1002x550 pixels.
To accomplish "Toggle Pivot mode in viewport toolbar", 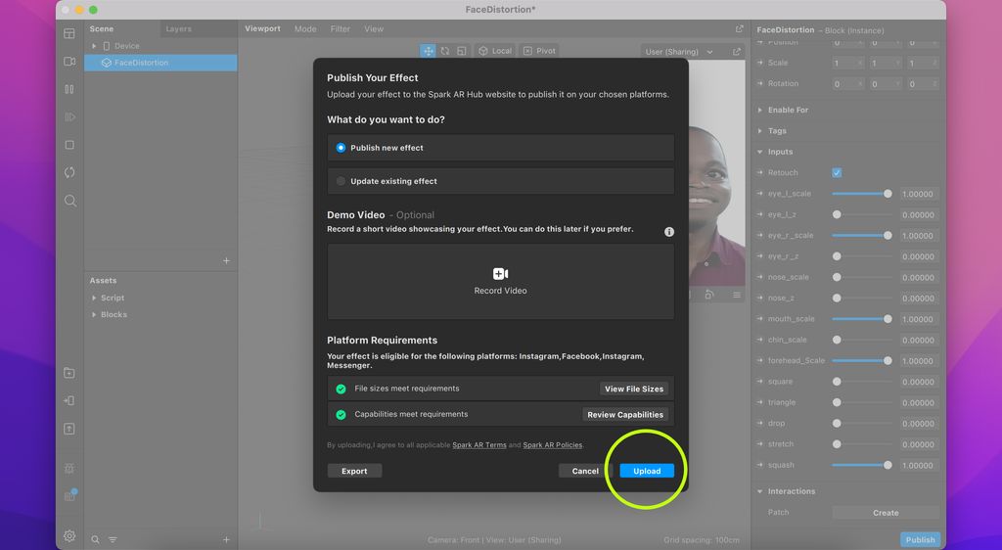I will (539, 51).
